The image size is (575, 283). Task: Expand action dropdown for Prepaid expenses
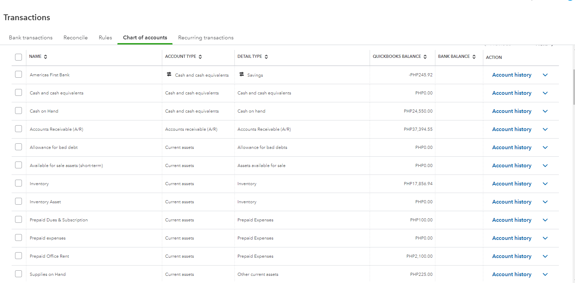coord(545,238)
